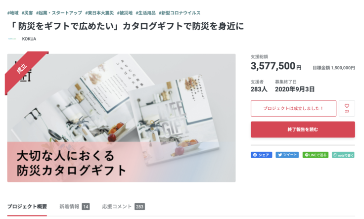Read the completion report 終了報告を読む
364x219 pixels.
(x=303, y=130)
